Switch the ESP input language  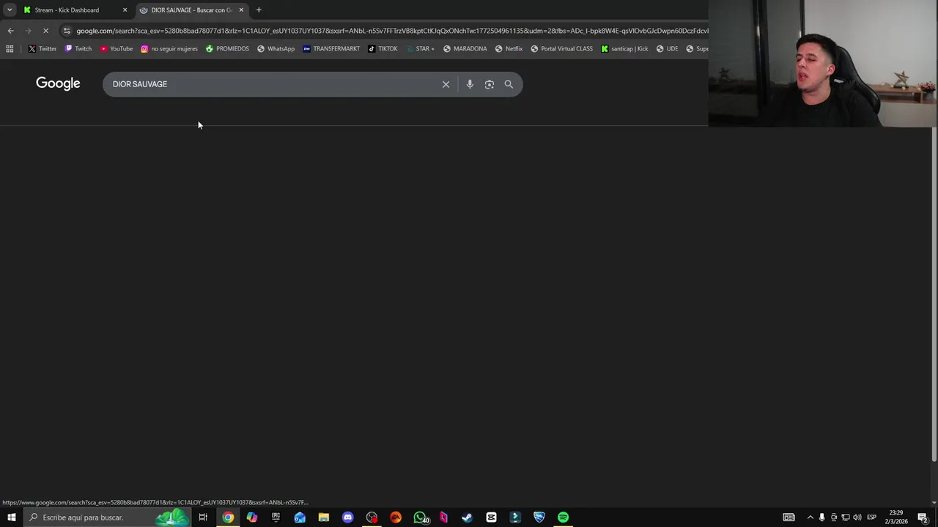tap(871, 517)
